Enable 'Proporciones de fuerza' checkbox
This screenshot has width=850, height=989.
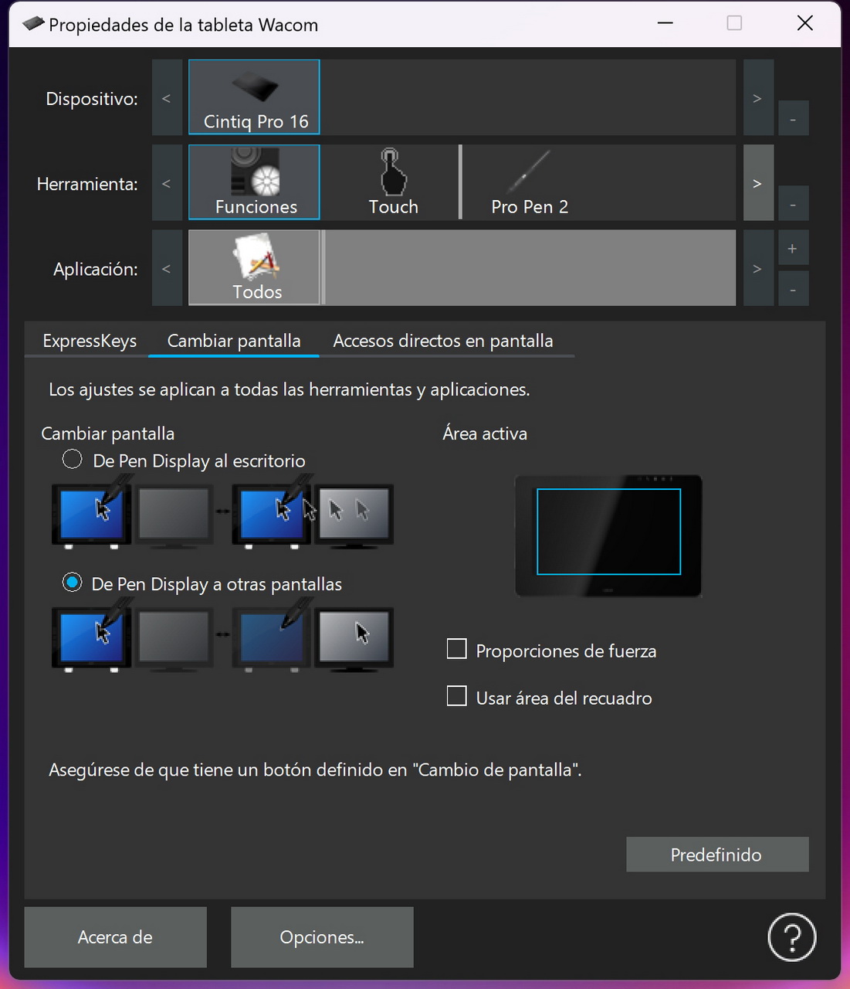point(457,649)
